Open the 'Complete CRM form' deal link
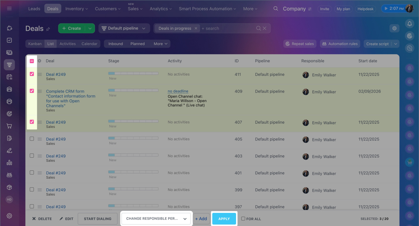 click(65, 92)
